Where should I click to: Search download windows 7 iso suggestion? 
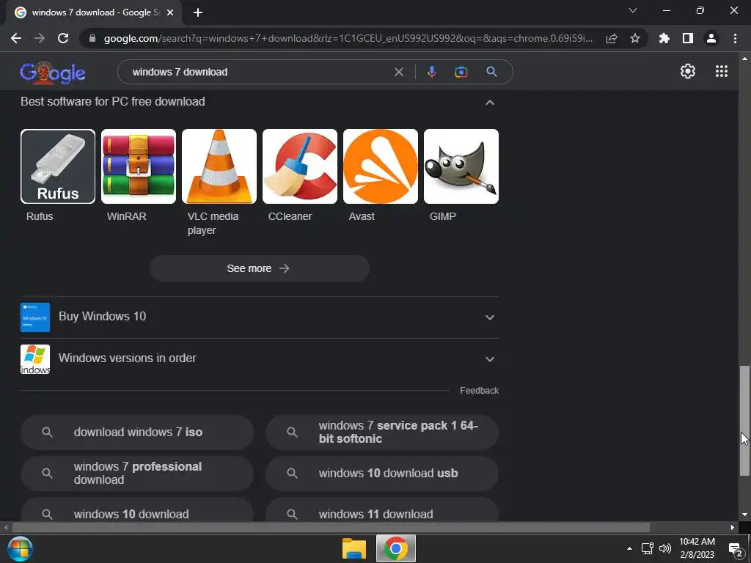[x=137, y=433]
